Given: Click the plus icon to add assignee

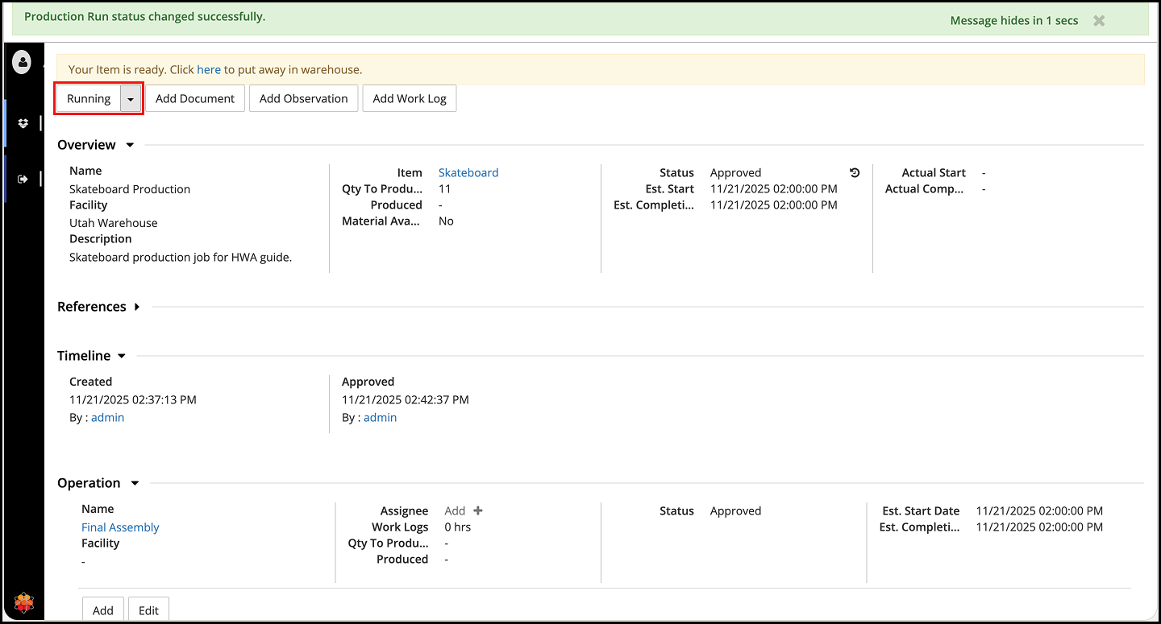Looking at the screenshot, I should tap(478, 510).
